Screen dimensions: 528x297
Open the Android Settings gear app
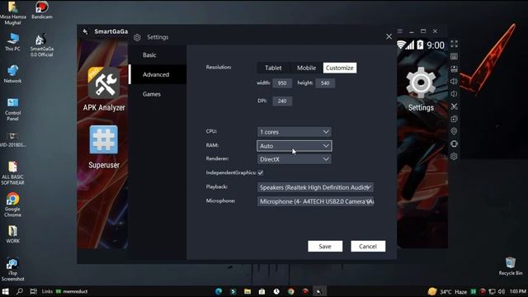click(421, 89)
